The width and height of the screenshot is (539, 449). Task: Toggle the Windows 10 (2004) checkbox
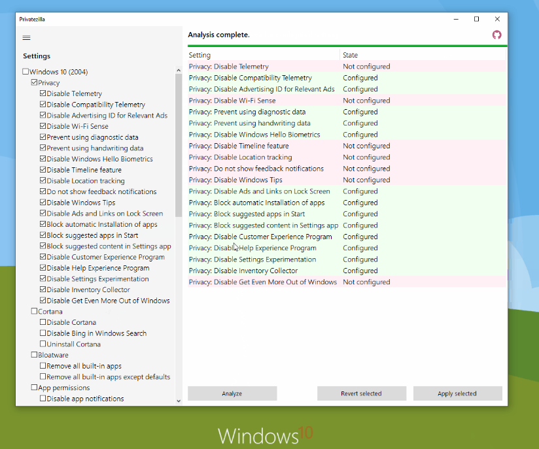26,71
